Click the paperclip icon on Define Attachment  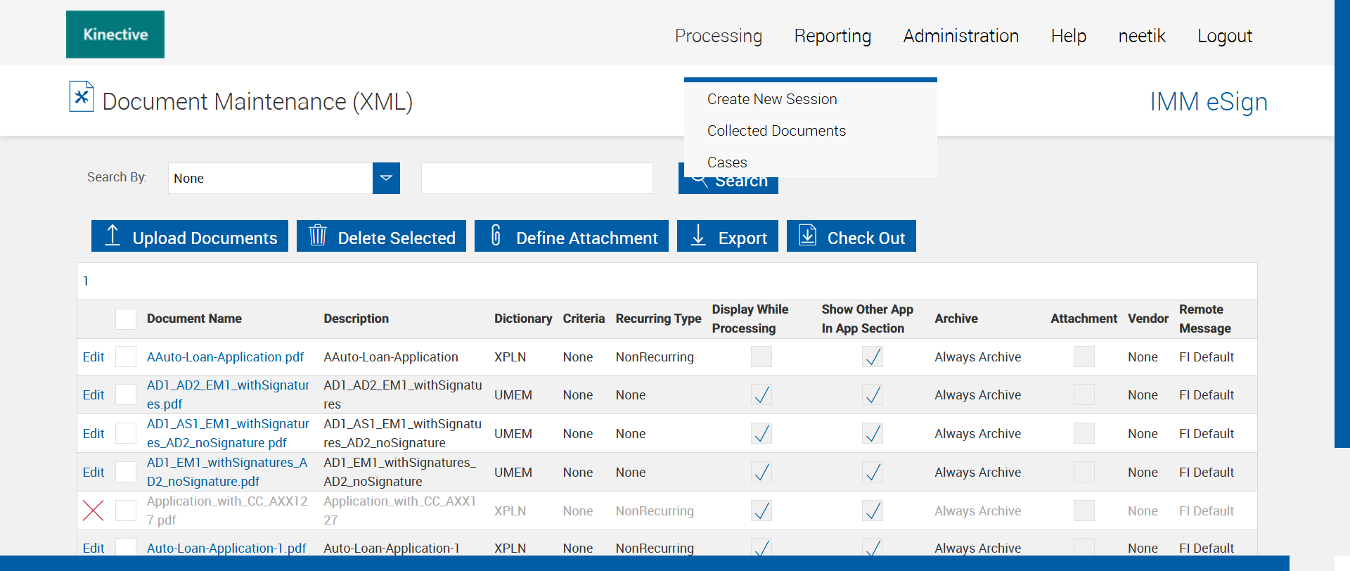coord(496,236)
